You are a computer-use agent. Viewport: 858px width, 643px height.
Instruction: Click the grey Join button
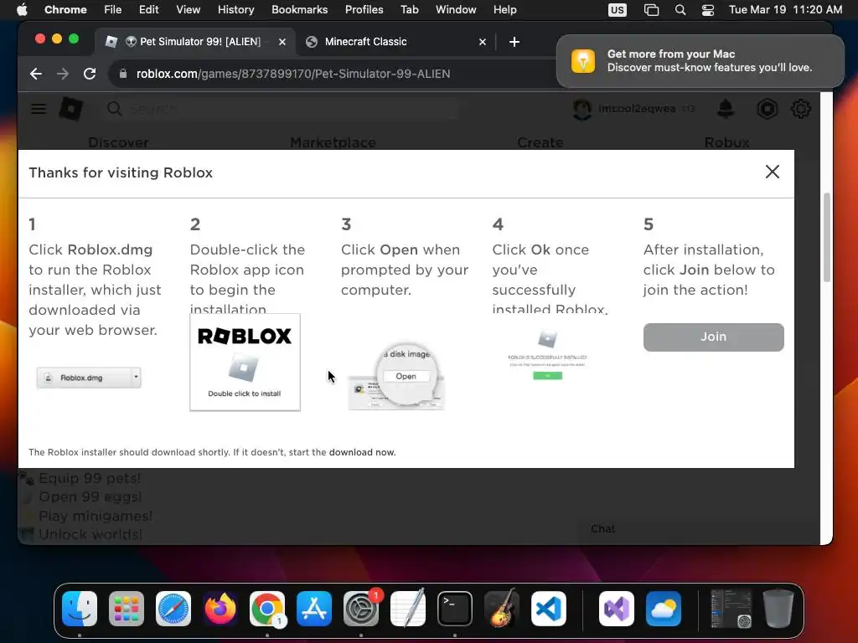click(x=714, y=337)
